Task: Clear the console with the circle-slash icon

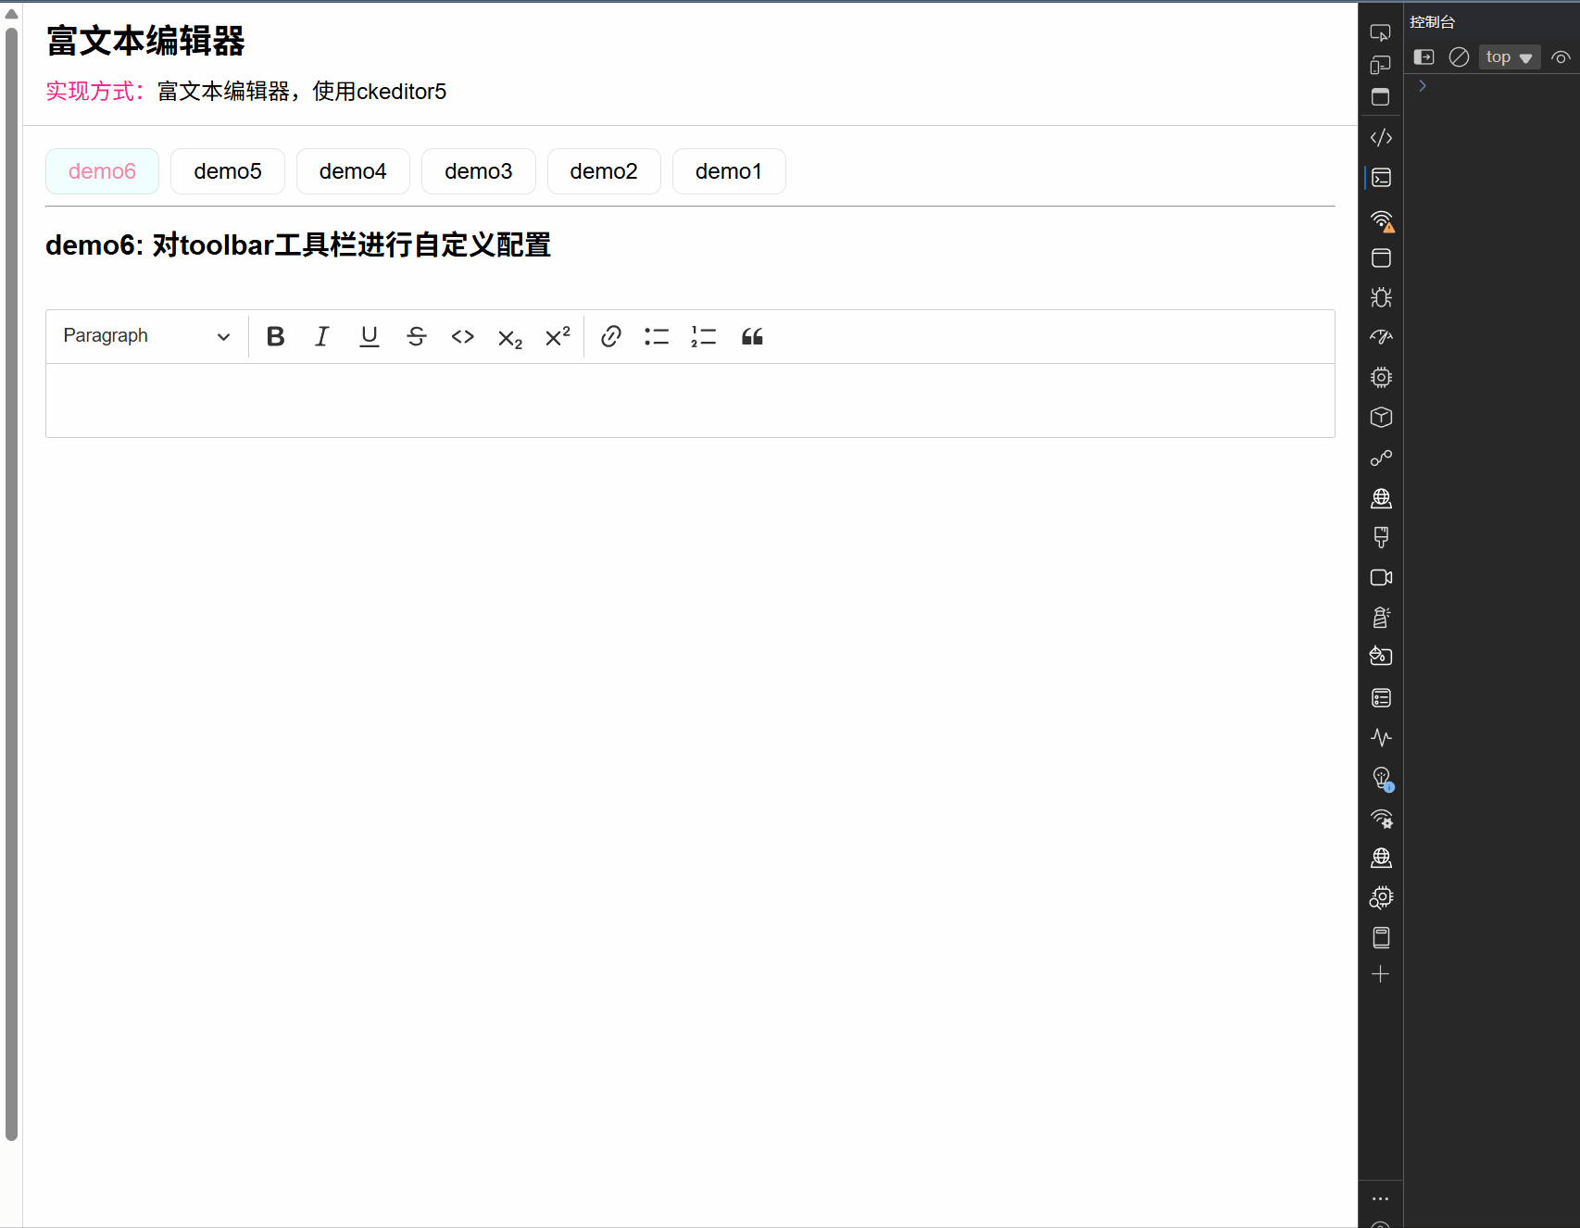Action: tap(1459, 57)
